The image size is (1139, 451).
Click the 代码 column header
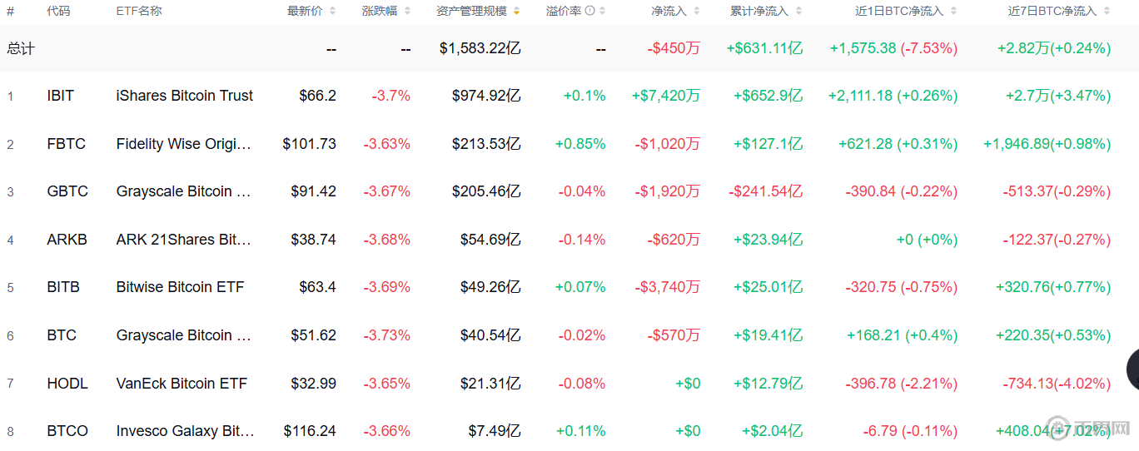58,11
